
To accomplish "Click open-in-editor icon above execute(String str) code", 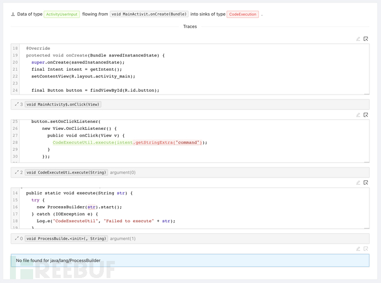I will 366,182.
